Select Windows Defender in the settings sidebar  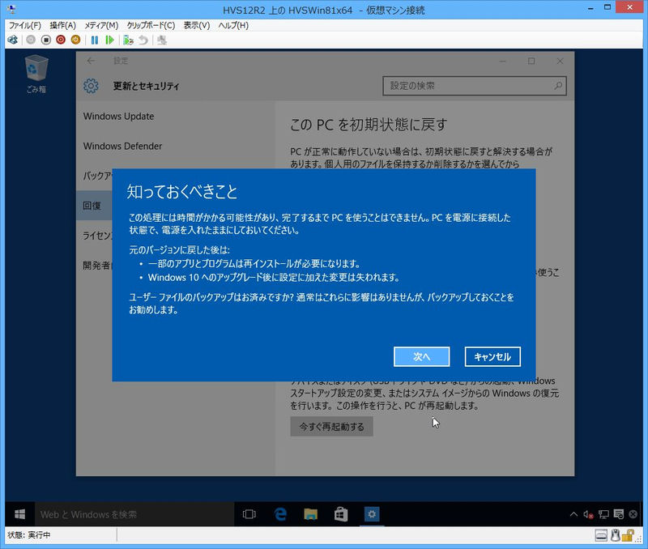point(123,147)
